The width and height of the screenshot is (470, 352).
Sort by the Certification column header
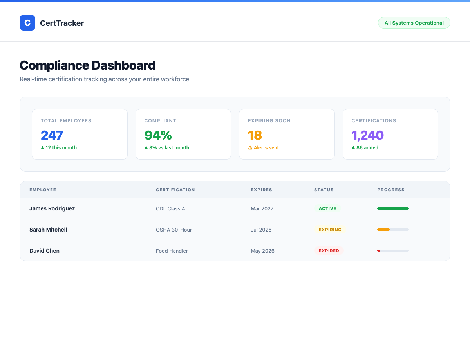[175, 190]
